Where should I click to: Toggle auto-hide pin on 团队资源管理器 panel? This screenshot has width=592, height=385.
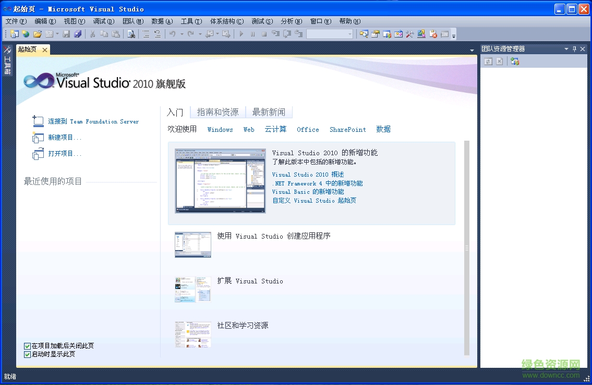(x=574, y=48)
